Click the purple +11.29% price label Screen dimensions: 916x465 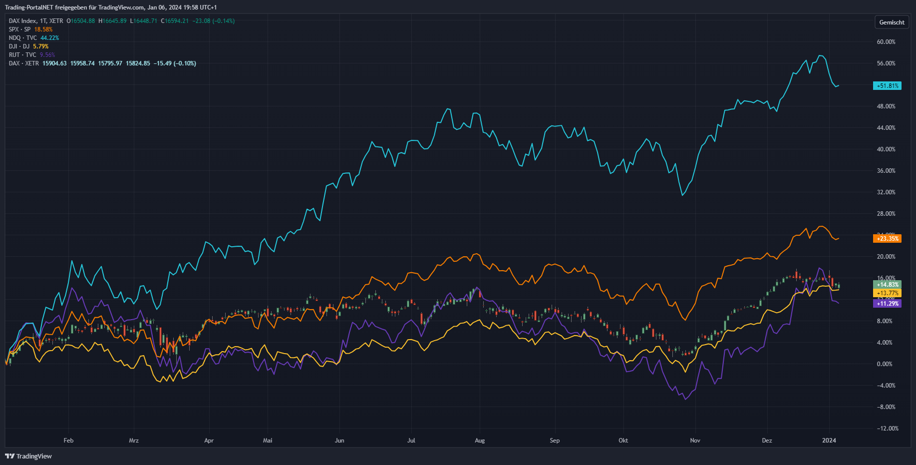pyautogui.click(x=887, y=304)
